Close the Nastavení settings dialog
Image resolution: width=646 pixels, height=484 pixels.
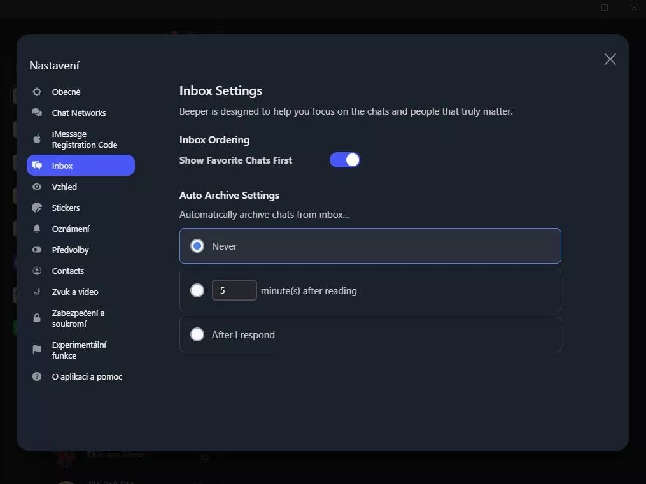pos(610,59)
